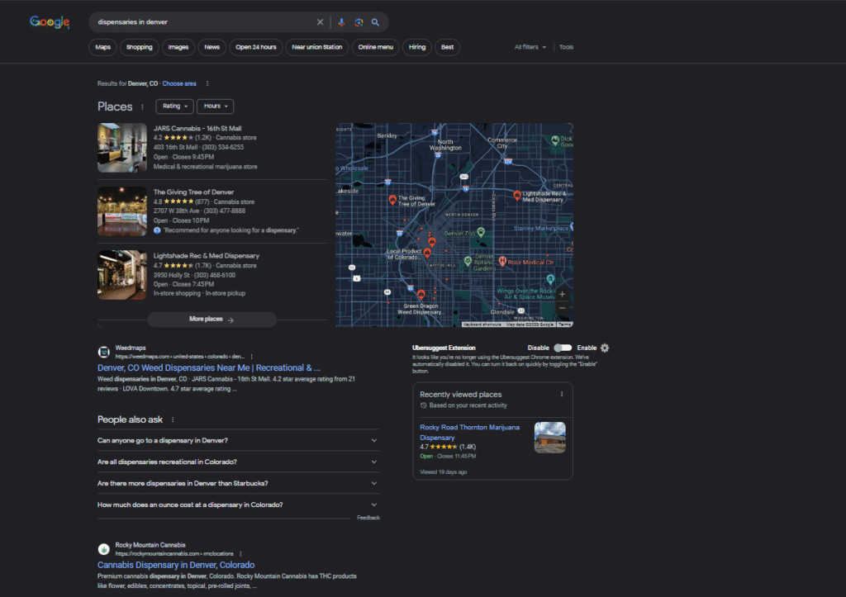Expand 'How much does an ounce cost' question

point(238,505)
